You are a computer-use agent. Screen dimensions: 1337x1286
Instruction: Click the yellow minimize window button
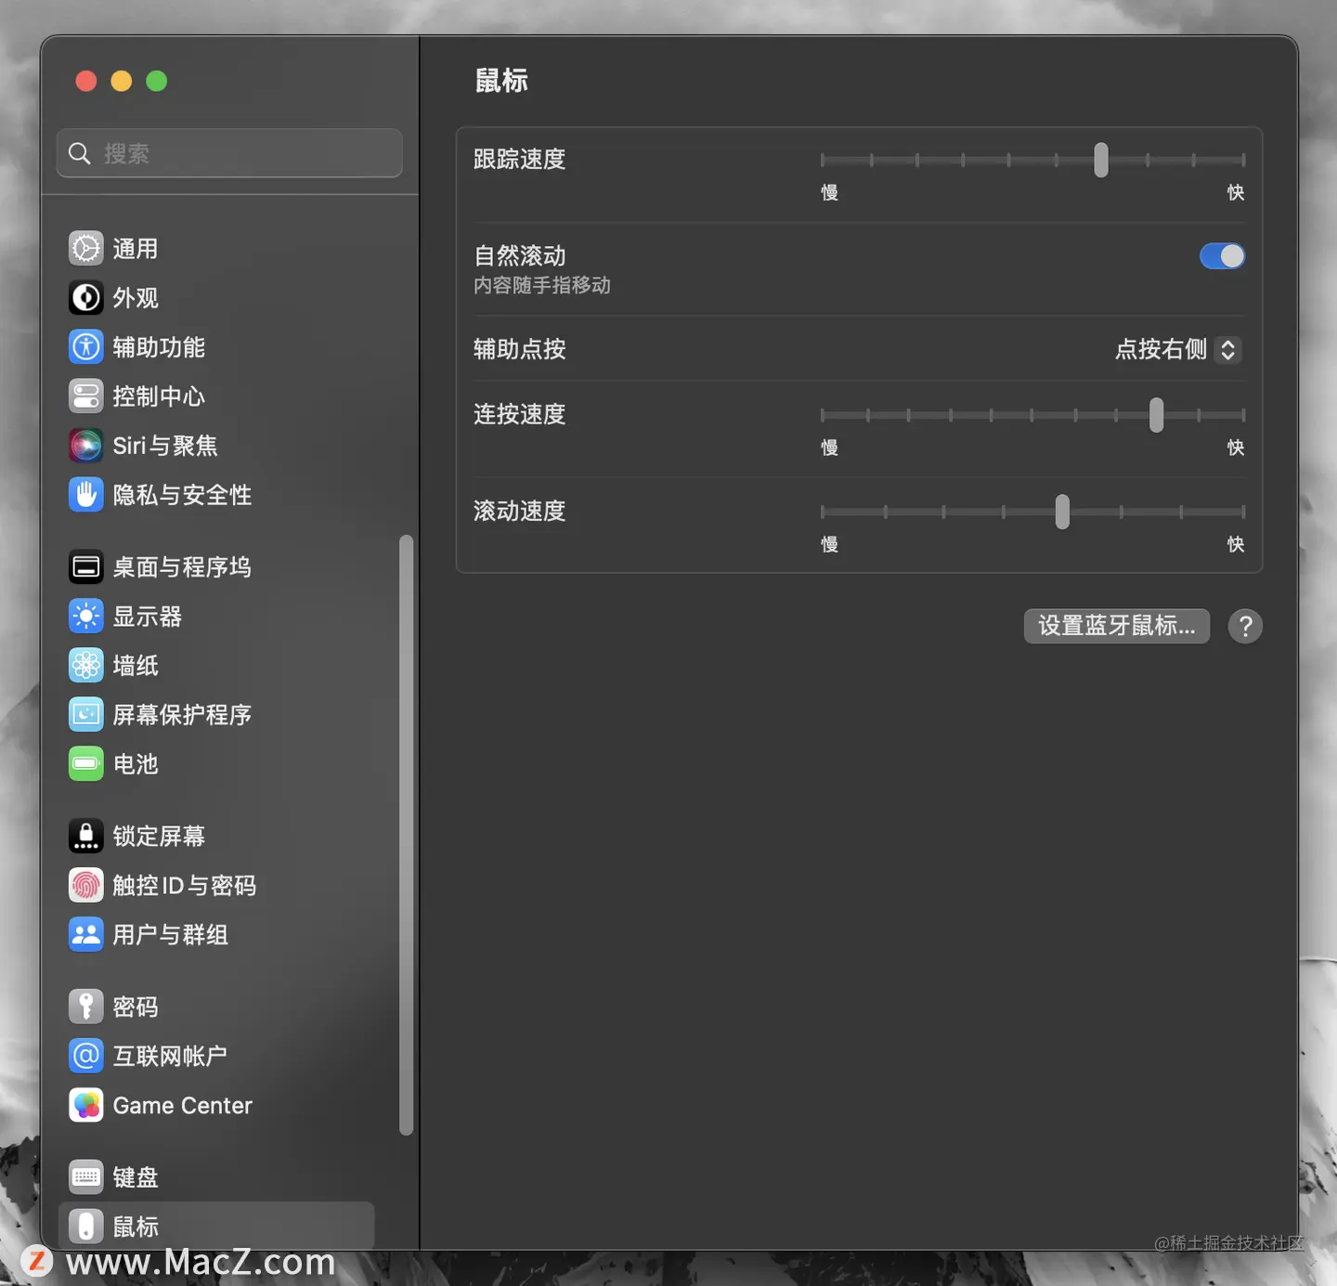(122, 82)
